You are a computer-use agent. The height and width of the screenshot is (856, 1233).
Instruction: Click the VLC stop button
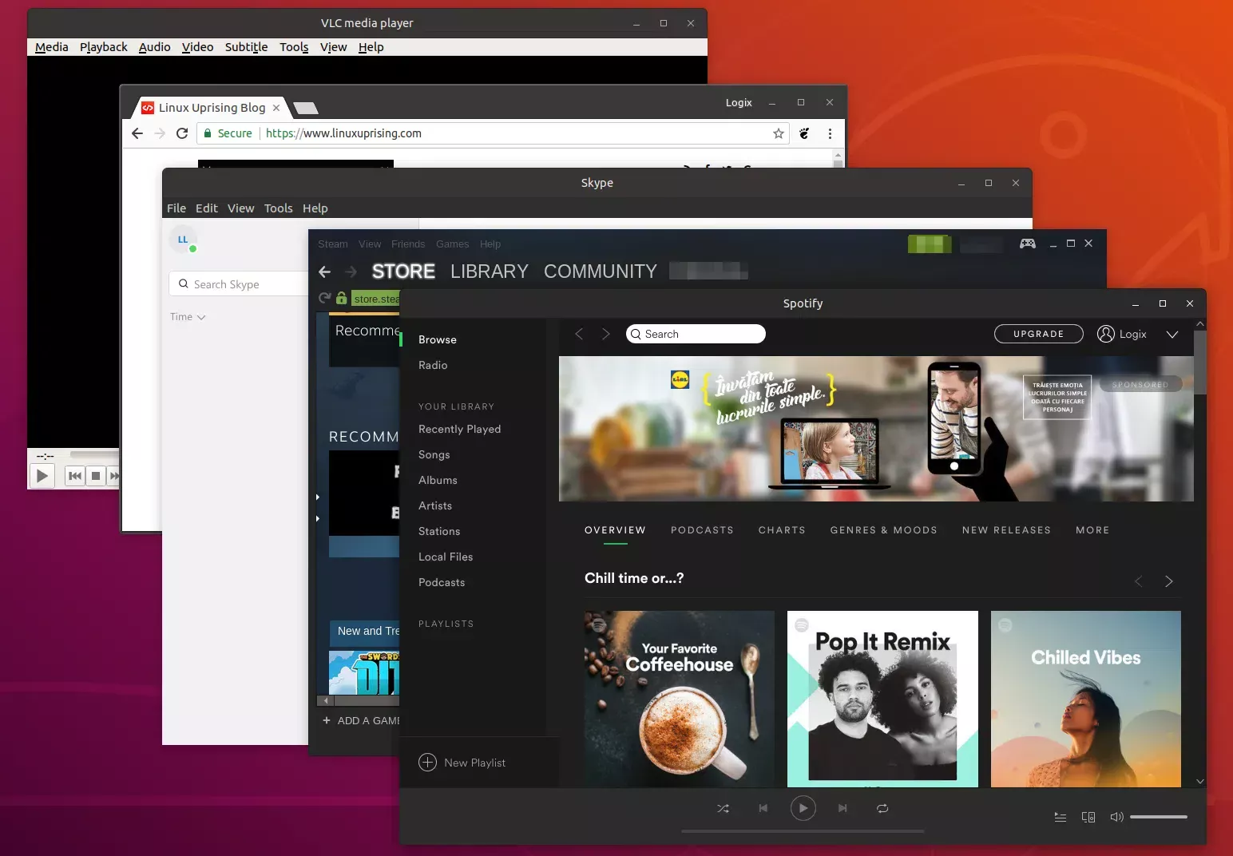[x=96, y=476]
